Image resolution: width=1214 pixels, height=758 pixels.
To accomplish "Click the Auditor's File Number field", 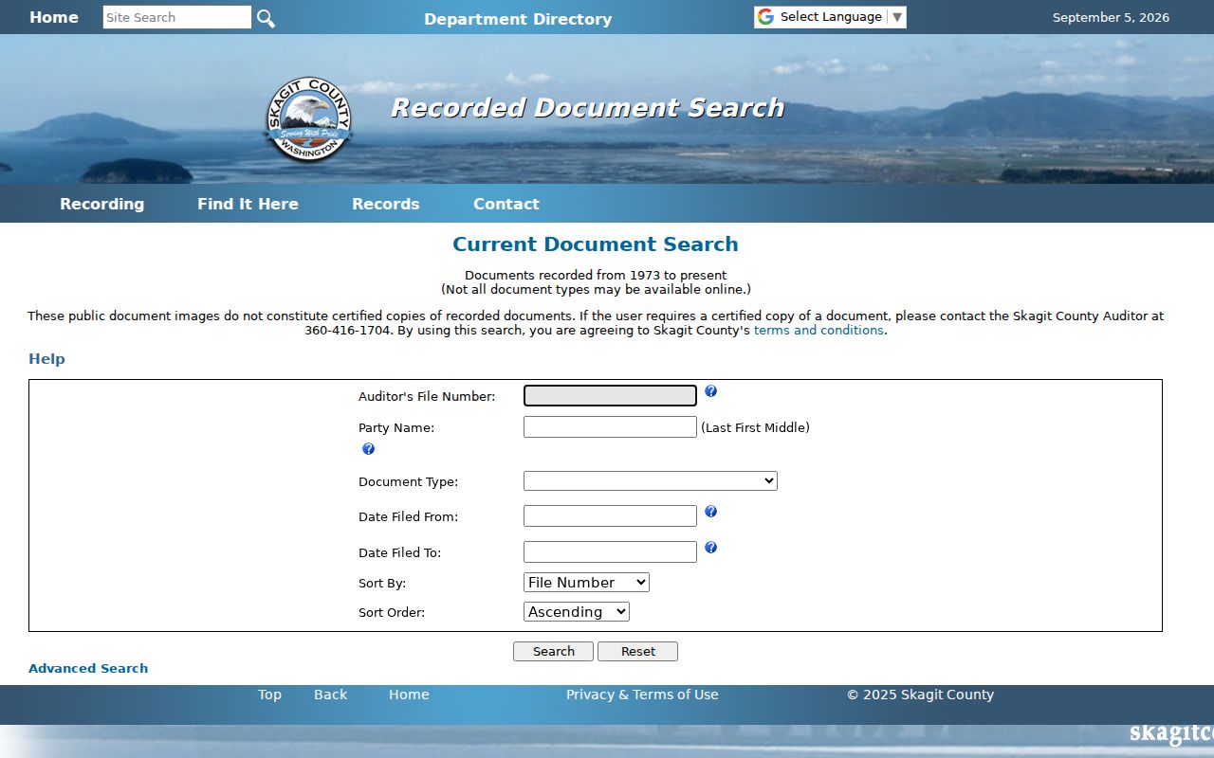I will (610, 396).
